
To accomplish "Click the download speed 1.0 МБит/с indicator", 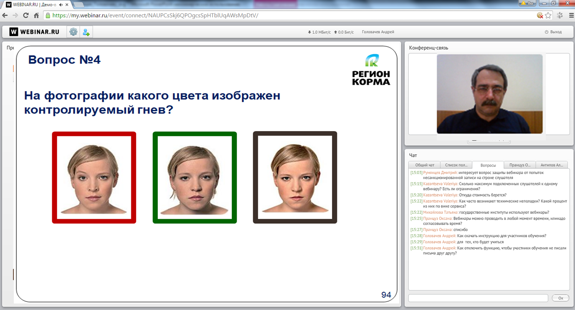I will [319, 32].
